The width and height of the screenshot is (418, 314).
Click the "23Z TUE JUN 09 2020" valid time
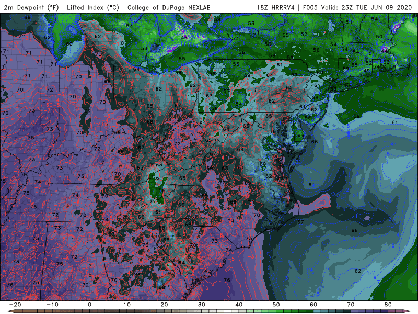pos(377,7)
